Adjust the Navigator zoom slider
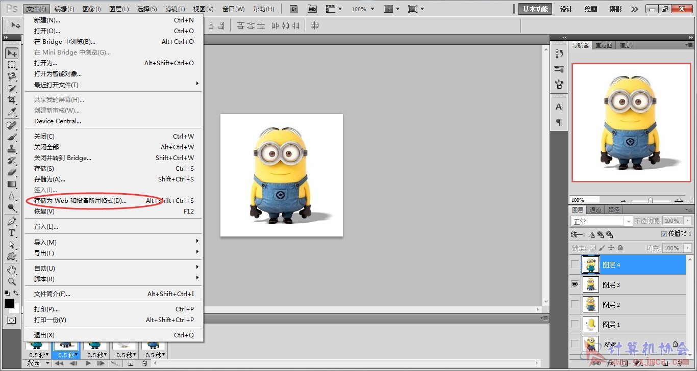 tap(651, 200)
